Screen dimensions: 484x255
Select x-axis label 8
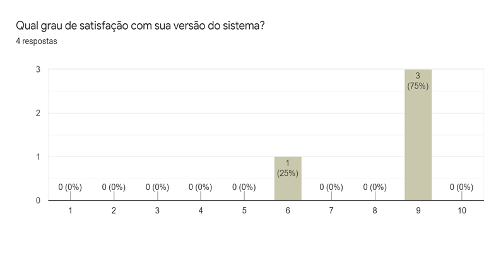coord(375,211)
